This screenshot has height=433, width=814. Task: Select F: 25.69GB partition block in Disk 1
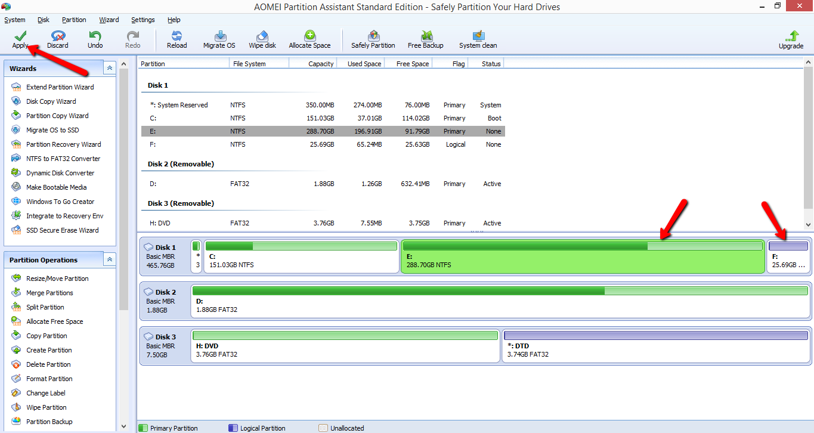tap(788, 256)
